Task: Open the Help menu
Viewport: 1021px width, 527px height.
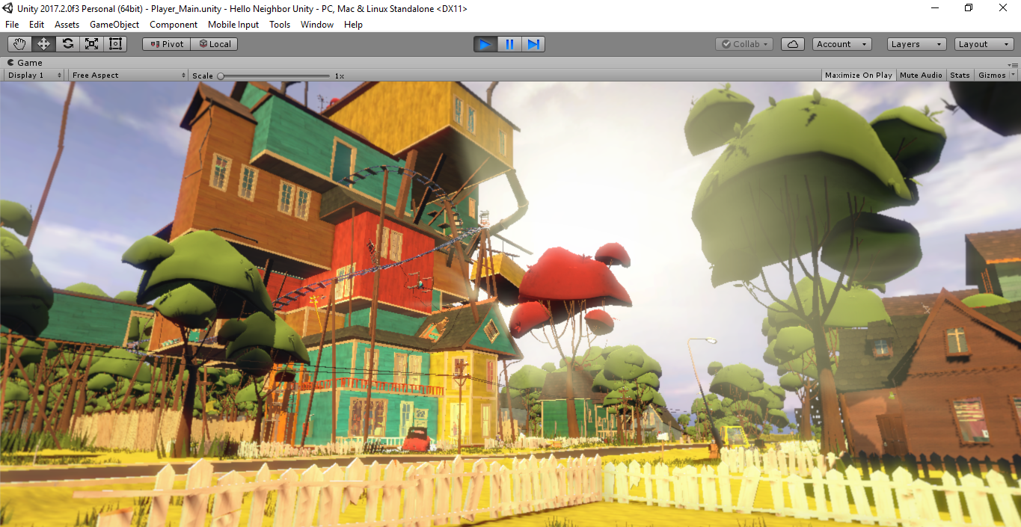Action: [353, 25]
